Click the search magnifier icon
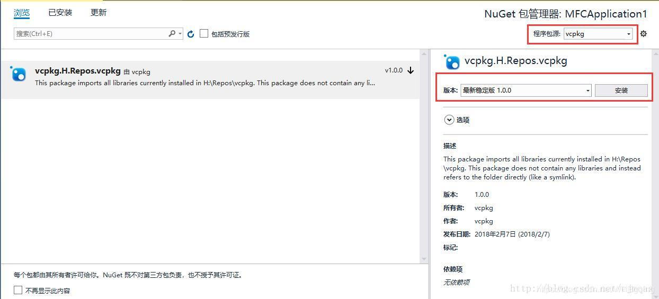 click(172, 33)
